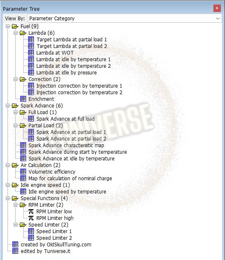Open Idle engine speed by temperature
Image resolution: width=225 pixels, height=260 pixels.
click(67, 192)
